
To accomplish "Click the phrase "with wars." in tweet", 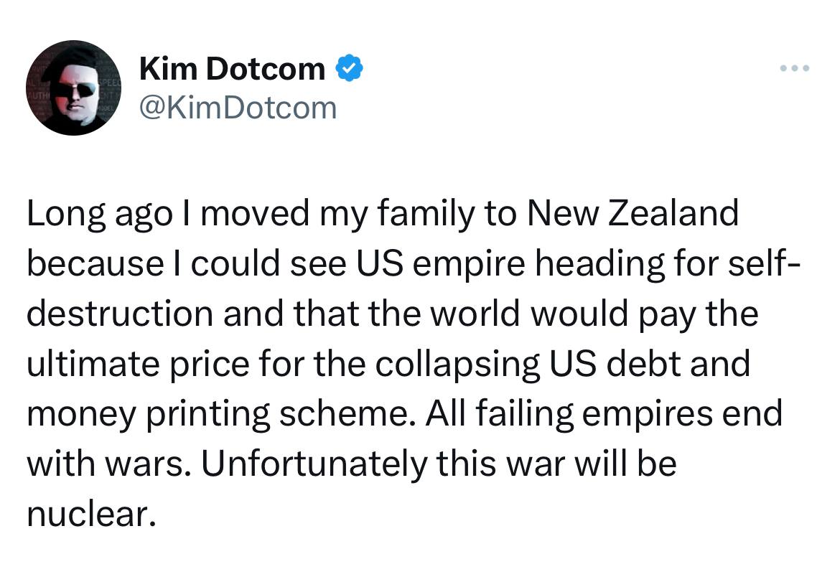I will (x=107, y=464).
